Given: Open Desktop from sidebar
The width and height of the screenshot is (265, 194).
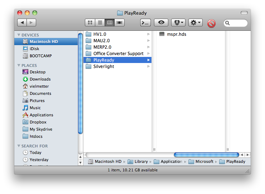Looking at the screenshot, I should (46, 72).
